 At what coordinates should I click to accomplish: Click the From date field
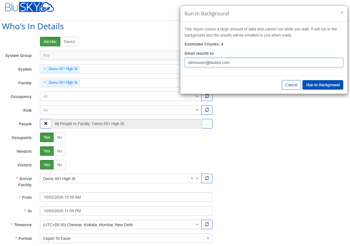tap(126, 197)
